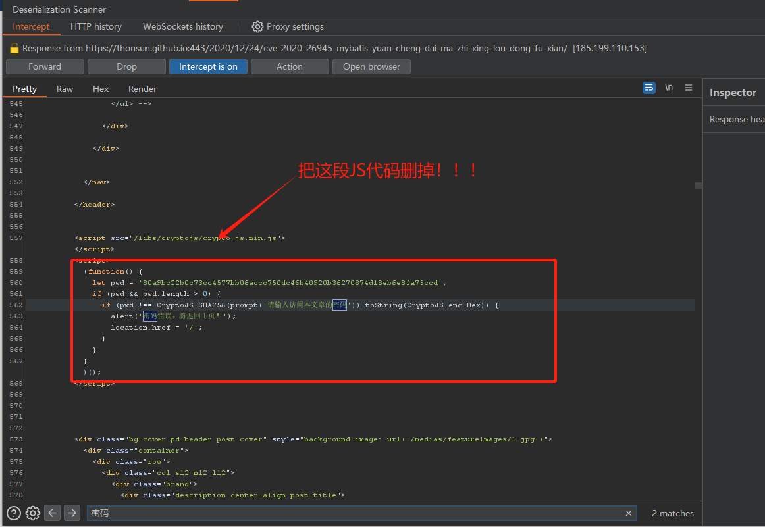Screen dimensions: 765x527
Task: Click line 562 with the CryptoJS.SHA256 prompt
Action: (300, 305)
